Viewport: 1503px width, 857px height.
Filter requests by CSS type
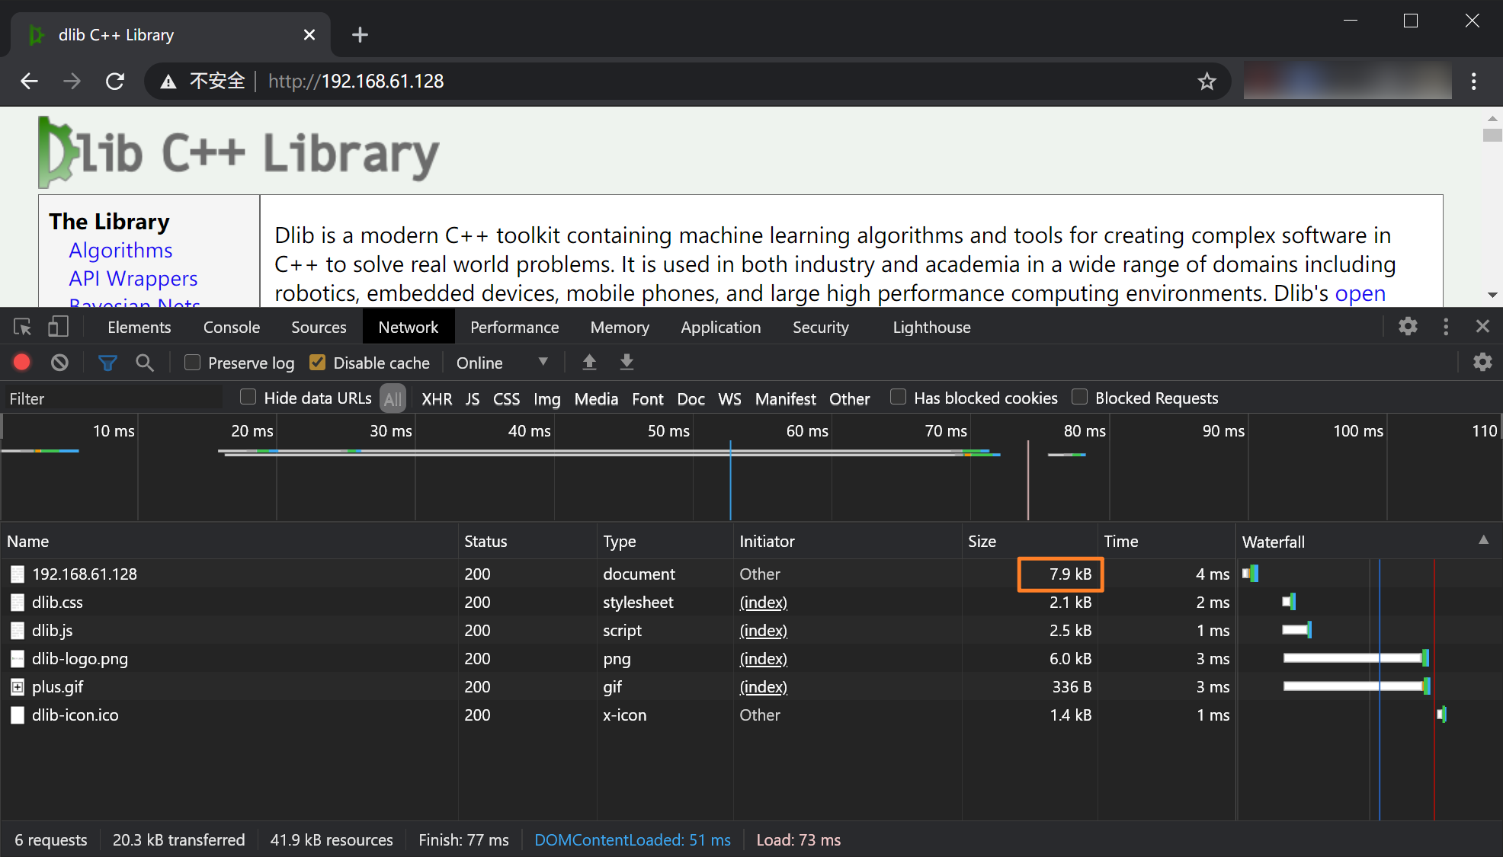506,399
